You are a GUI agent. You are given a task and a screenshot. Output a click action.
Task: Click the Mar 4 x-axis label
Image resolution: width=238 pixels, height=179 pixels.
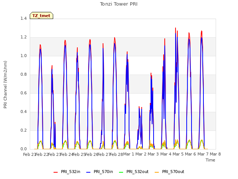166,154
